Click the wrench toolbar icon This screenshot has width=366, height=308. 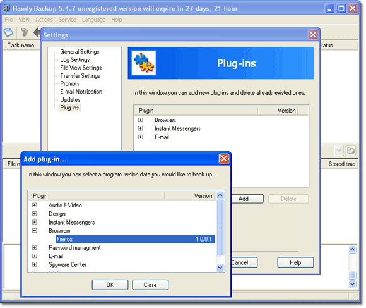click(24, 32)
